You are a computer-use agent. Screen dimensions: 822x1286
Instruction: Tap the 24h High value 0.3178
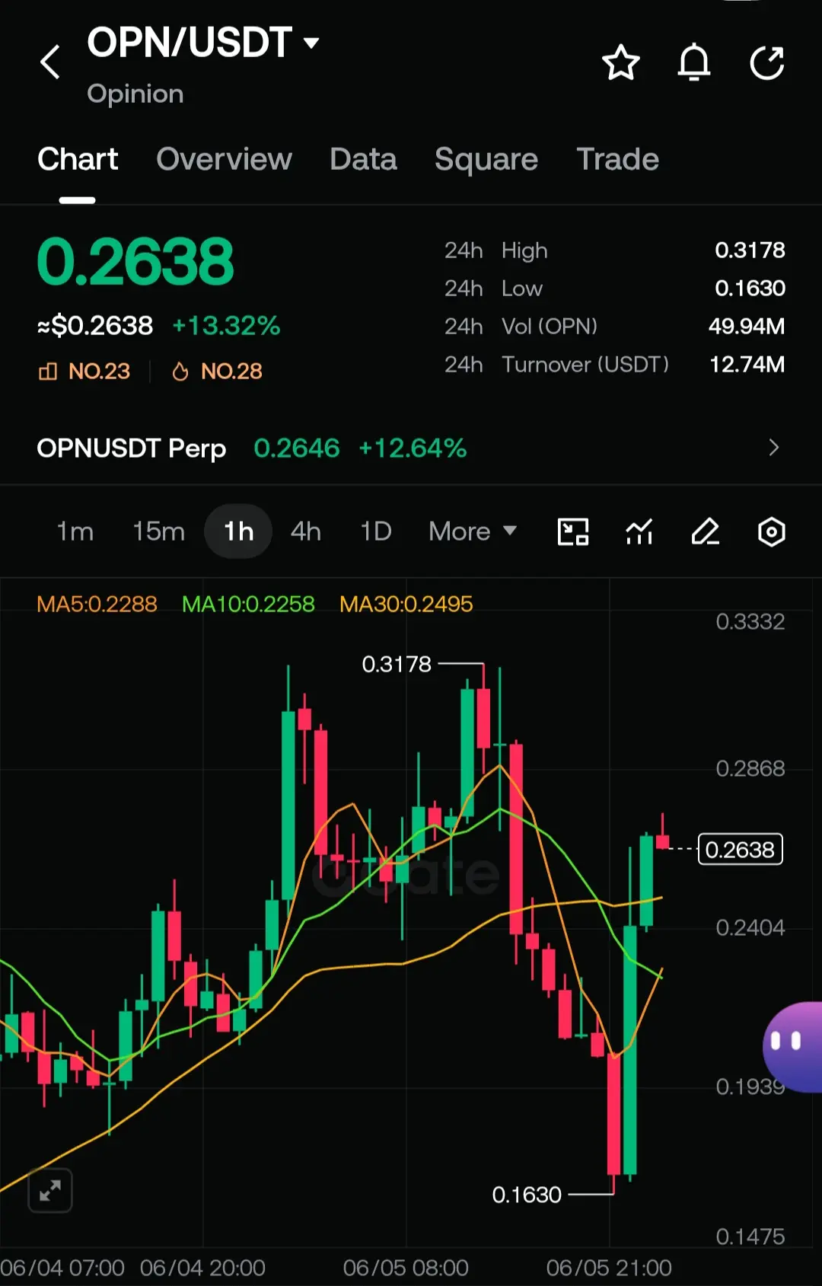(750, 250)
